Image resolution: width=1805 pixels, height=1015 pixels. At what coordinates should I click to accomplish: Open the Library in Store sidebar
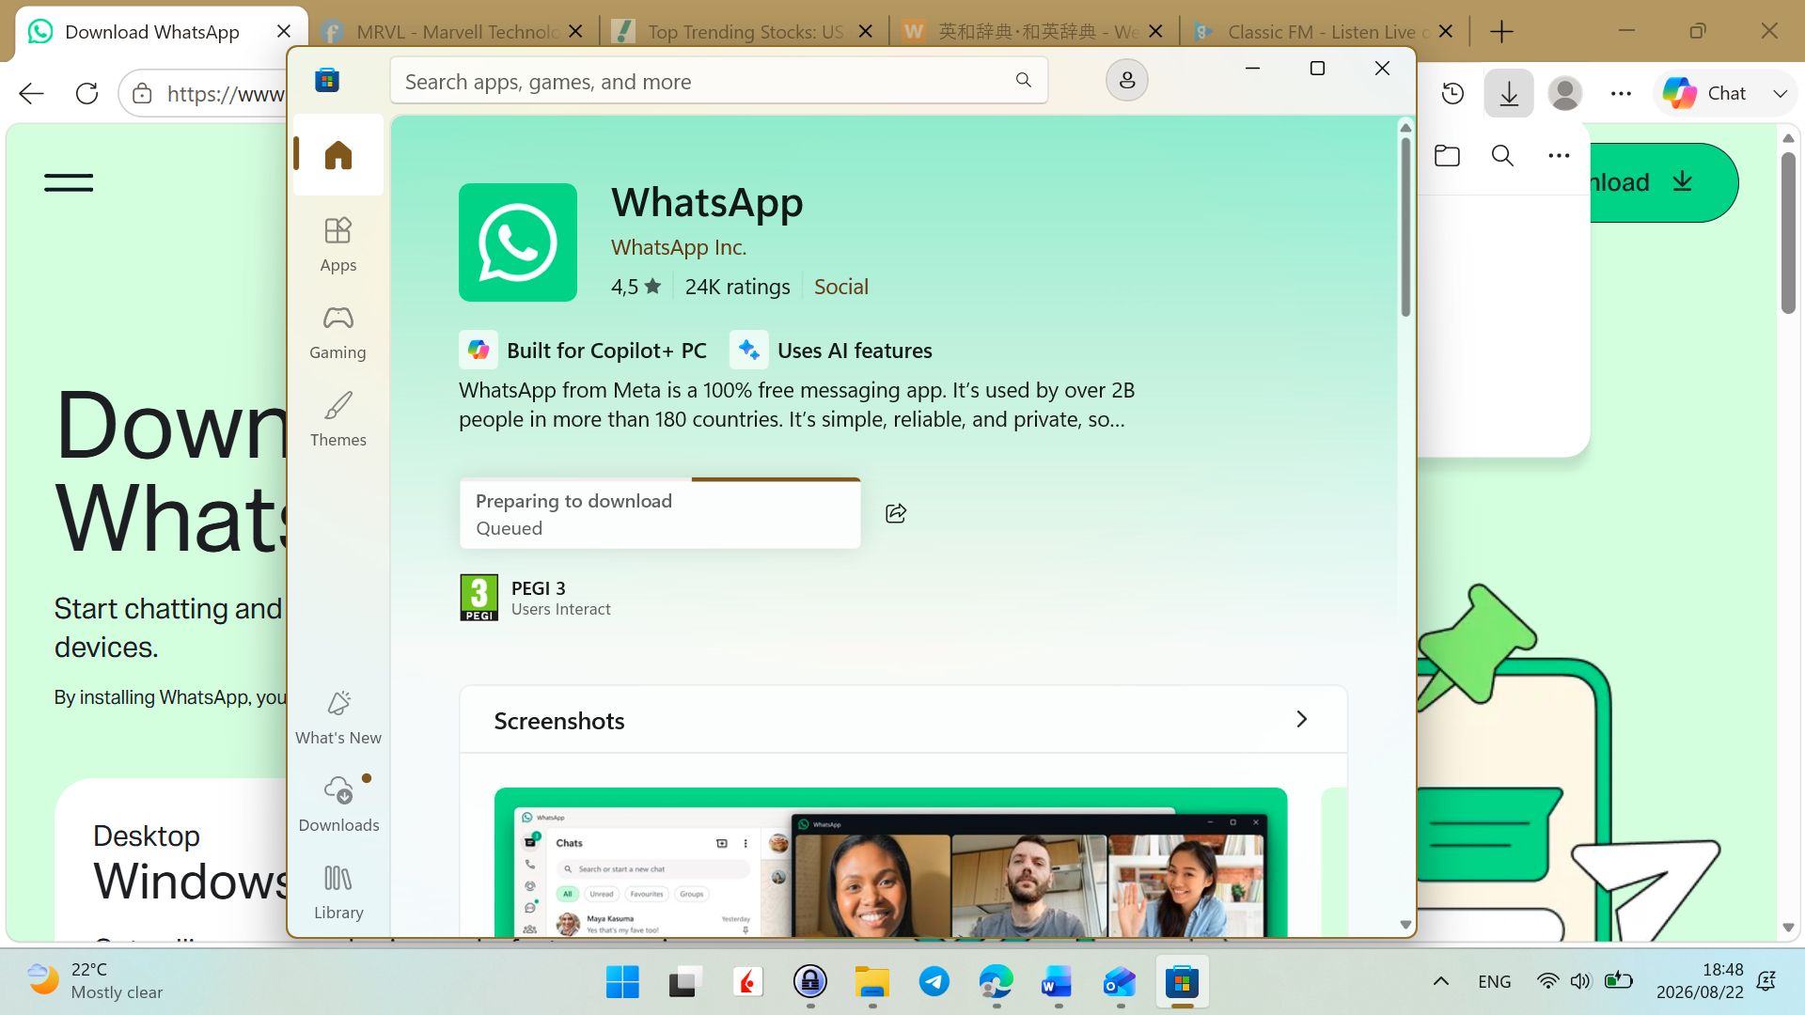coord(337,892)
